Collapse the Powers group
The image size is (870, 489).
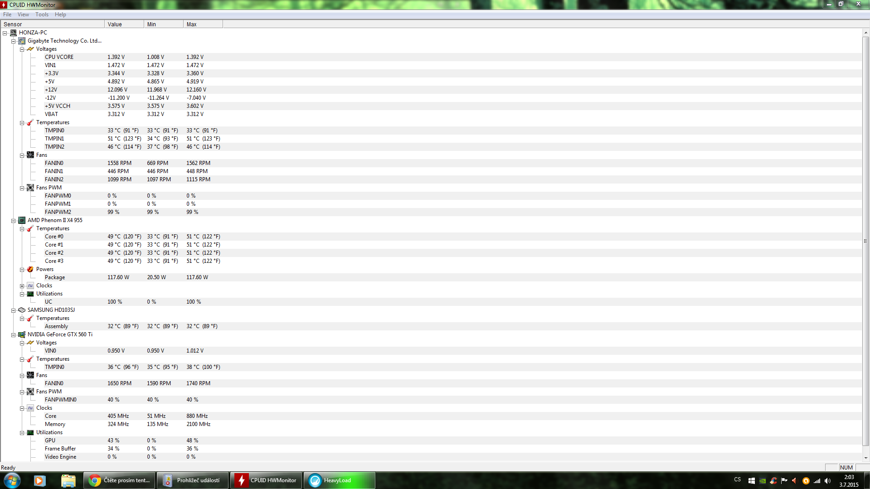(x=22, y=270)
